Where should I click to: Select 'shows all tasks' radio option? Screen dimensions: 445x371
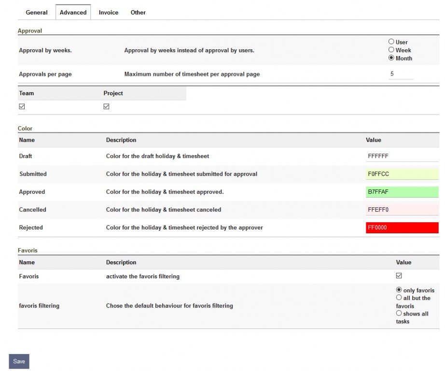[x=399, y=314]
